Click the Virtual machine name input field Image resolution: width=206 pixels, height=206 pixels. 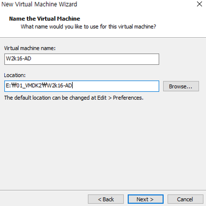[82, 59]
